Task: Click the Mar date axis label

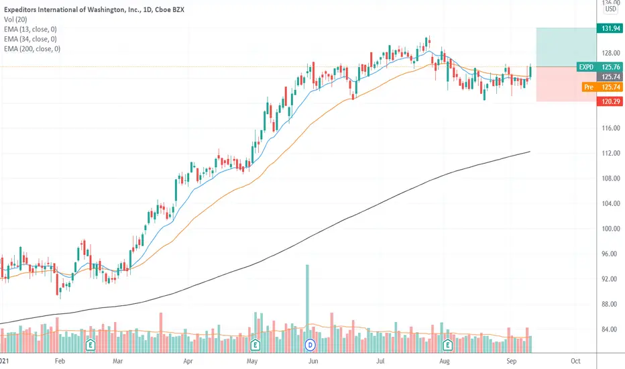Action: (117, 361)
